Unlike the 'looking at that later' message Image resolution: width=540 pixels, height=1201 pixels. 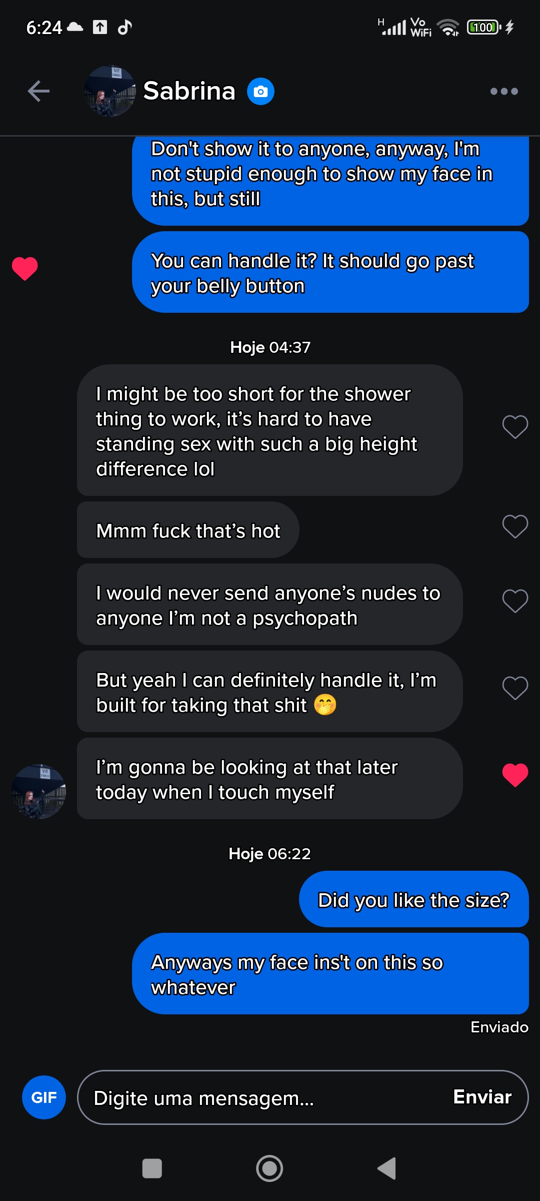[x=515, y=775]
